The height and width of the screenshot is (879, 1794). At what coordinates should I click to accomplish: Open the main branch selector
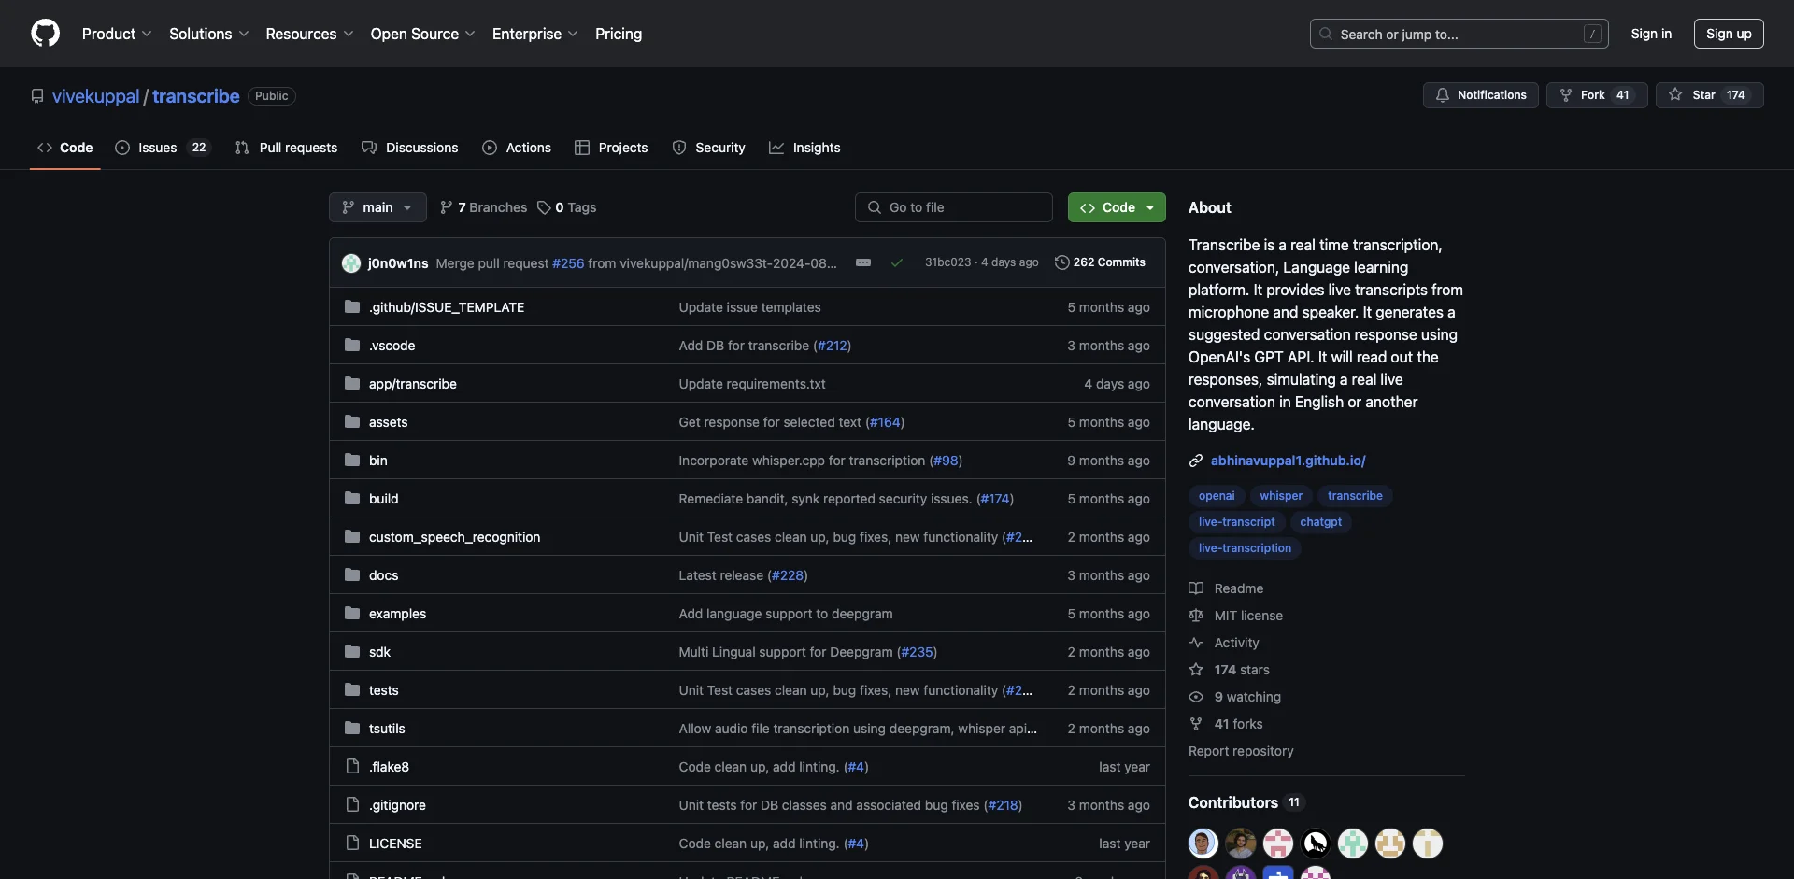pos(377,207)
